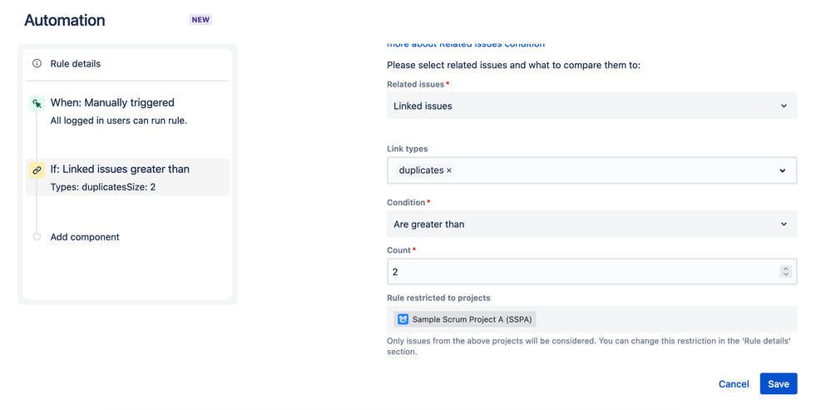The height and width of the screenshot is (410, 831).
Task: Click the NEW badge beside Automation
Action: (x=200, y=19)
